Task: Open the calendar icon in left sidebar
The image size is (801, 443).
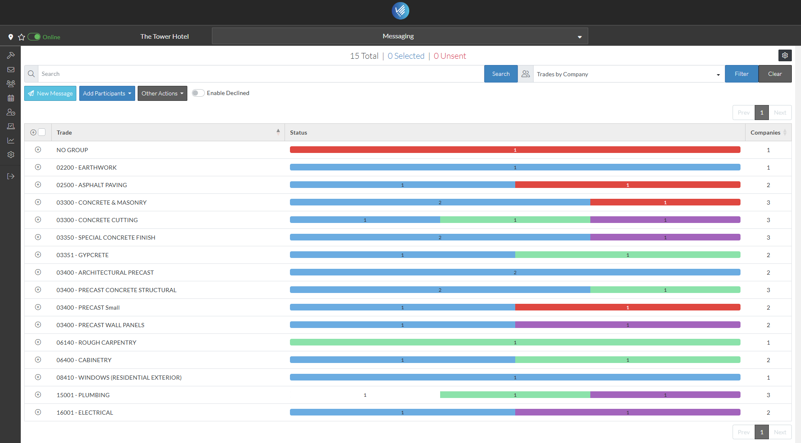Action: [10, 98]
